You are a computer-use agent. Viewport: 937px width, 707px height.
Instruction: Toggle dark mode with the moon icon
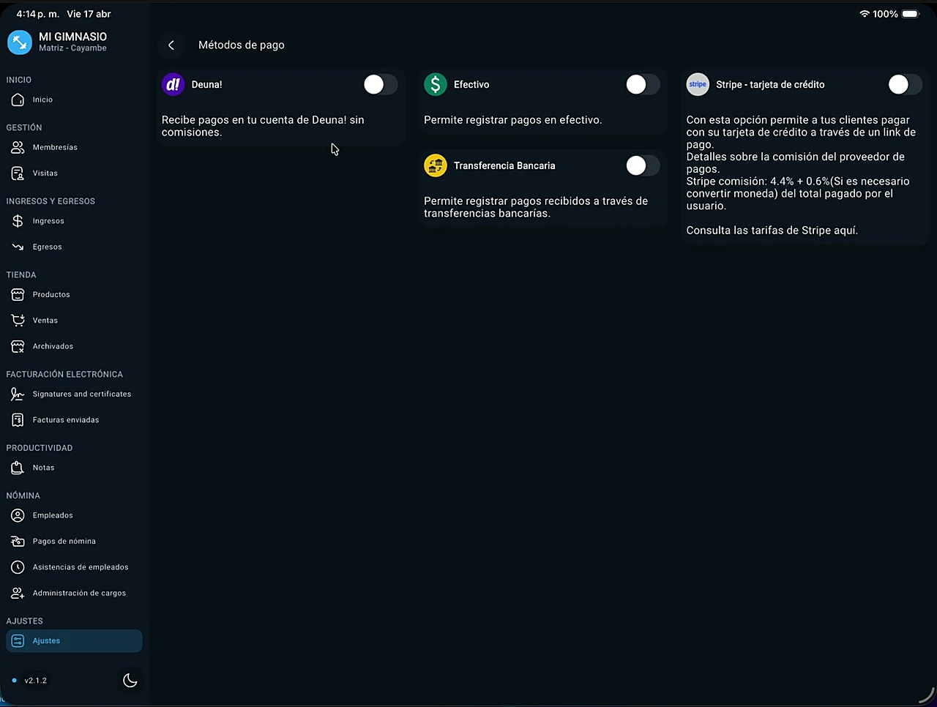tap(130, 681)
